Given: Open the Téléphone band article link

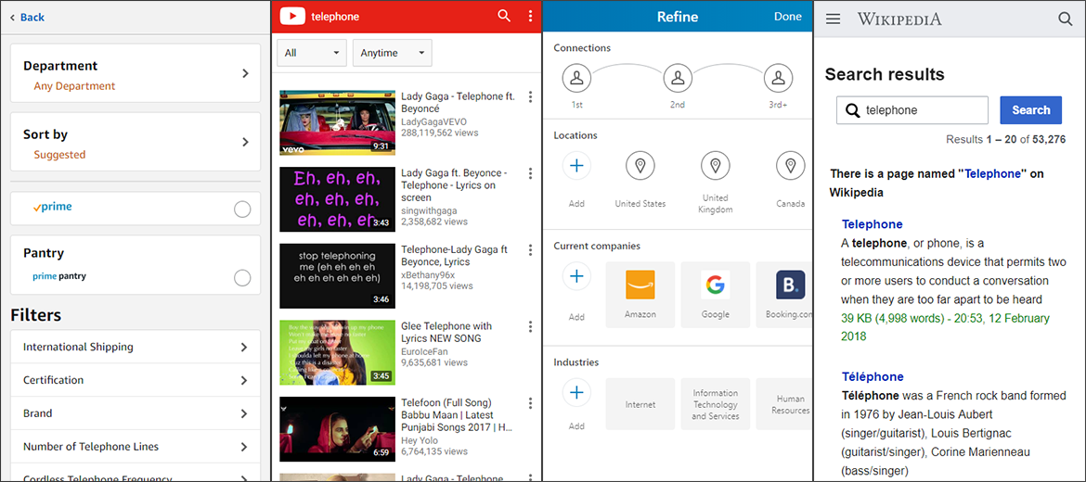Looking at the screenshot, I should click(x=873, y=377).
